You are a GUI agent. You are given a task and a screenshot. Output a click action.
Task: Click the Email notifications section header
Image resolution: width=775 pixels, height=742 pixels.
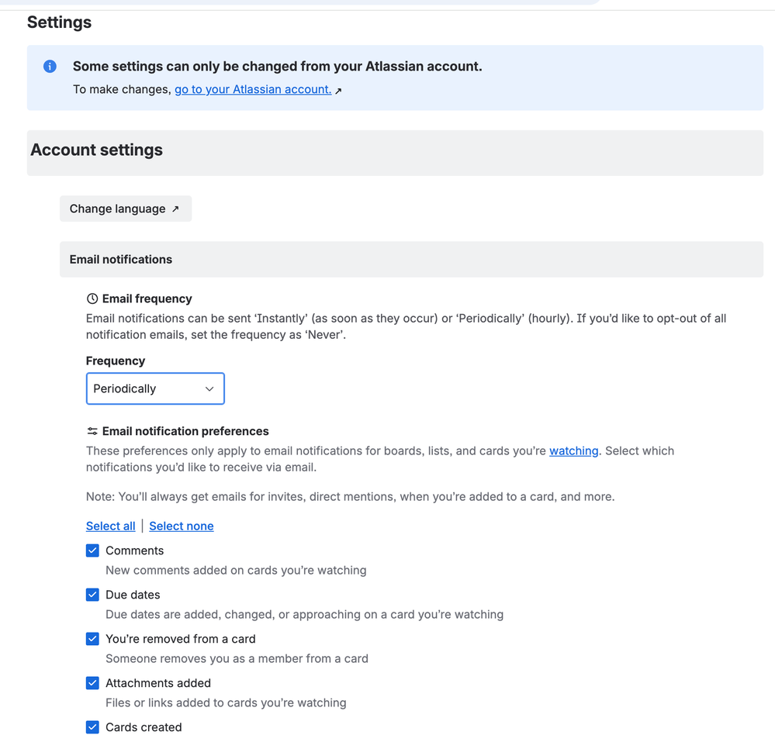pyautogui.click(x=121, y=259)
